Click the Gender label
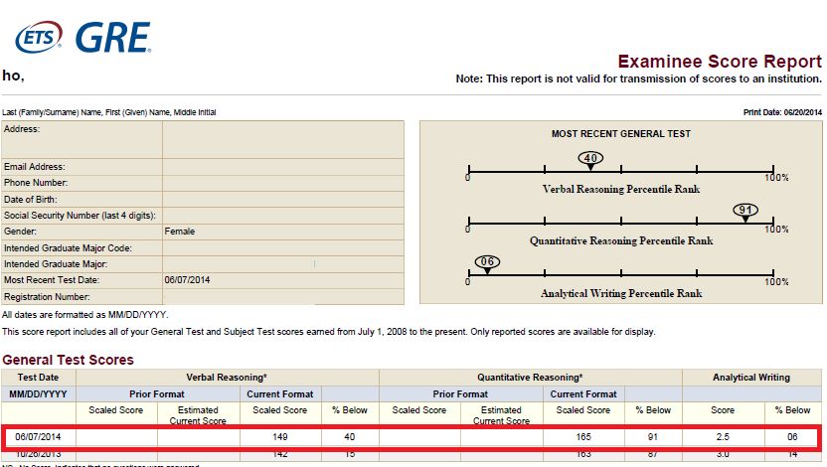The height and width of the screenshot is (467, 827). coord(20,232)
